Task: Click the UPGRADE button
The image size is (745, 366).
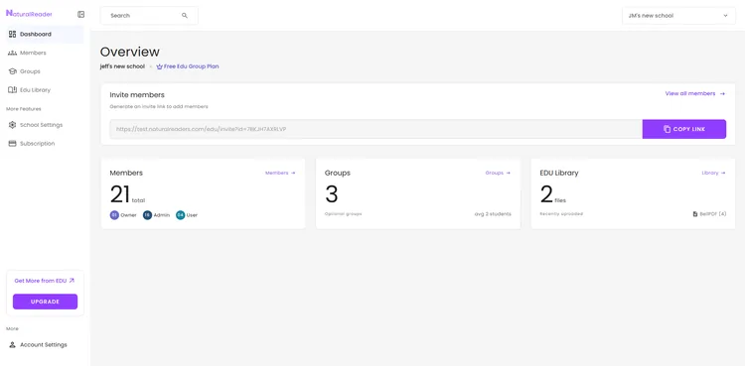Action: tap(45, 302)
